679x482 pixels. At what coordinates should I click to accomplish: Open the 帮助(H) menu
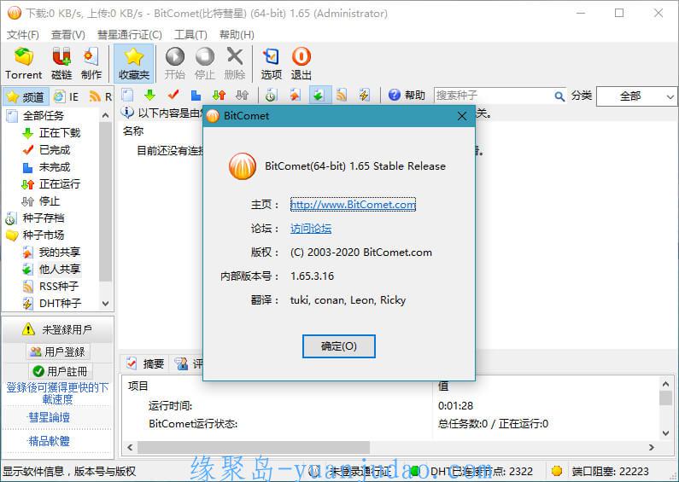click(237, 35)
